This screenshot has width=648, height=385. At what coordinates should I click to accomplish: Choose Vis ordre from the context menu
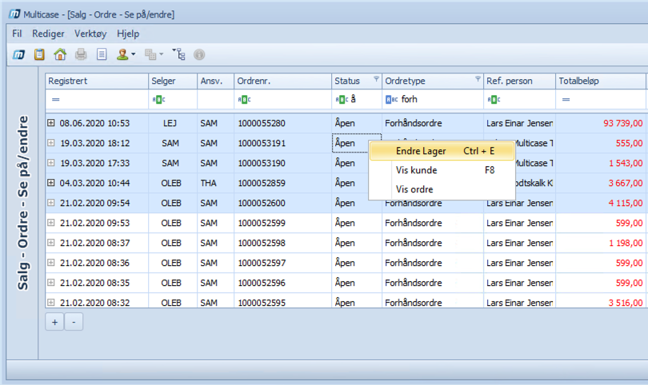point(442,189)
